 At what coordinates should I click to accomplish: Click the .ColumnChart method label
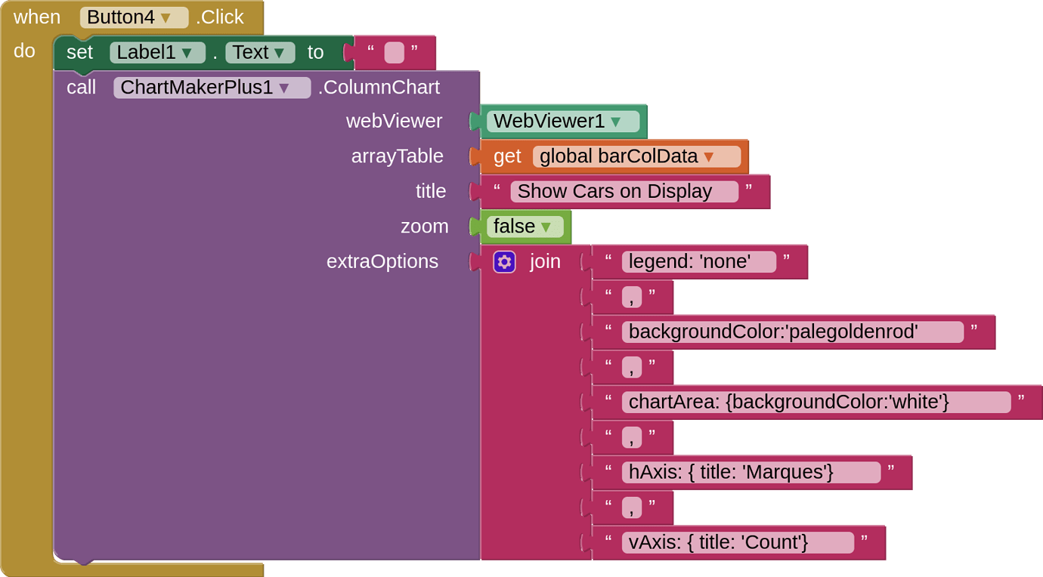tap(379, 88)
